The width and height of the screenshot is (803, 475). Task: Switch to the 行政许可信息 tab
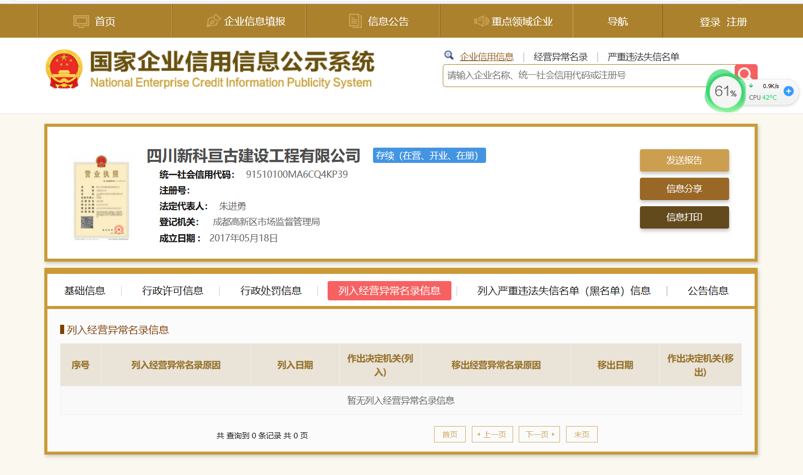tap(173, 291)
